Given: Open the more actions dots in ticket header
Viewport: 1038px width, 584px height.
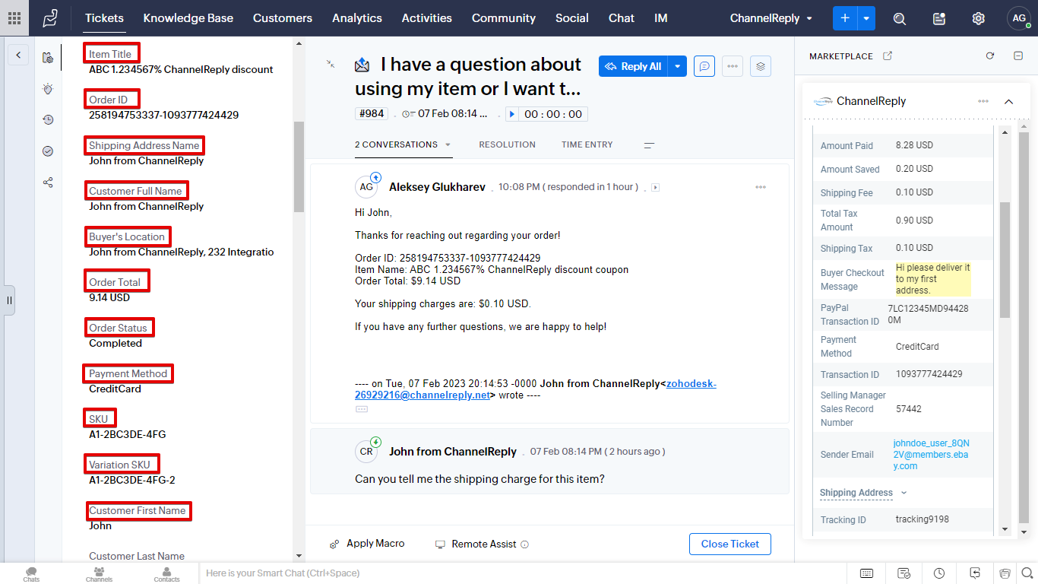Looking at the screenshot, I should (x=733, y=66).
